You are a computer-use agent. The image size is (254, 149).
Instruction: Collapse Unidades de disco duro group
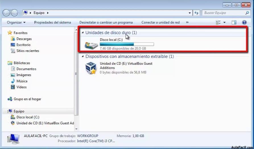coord(83,33)
